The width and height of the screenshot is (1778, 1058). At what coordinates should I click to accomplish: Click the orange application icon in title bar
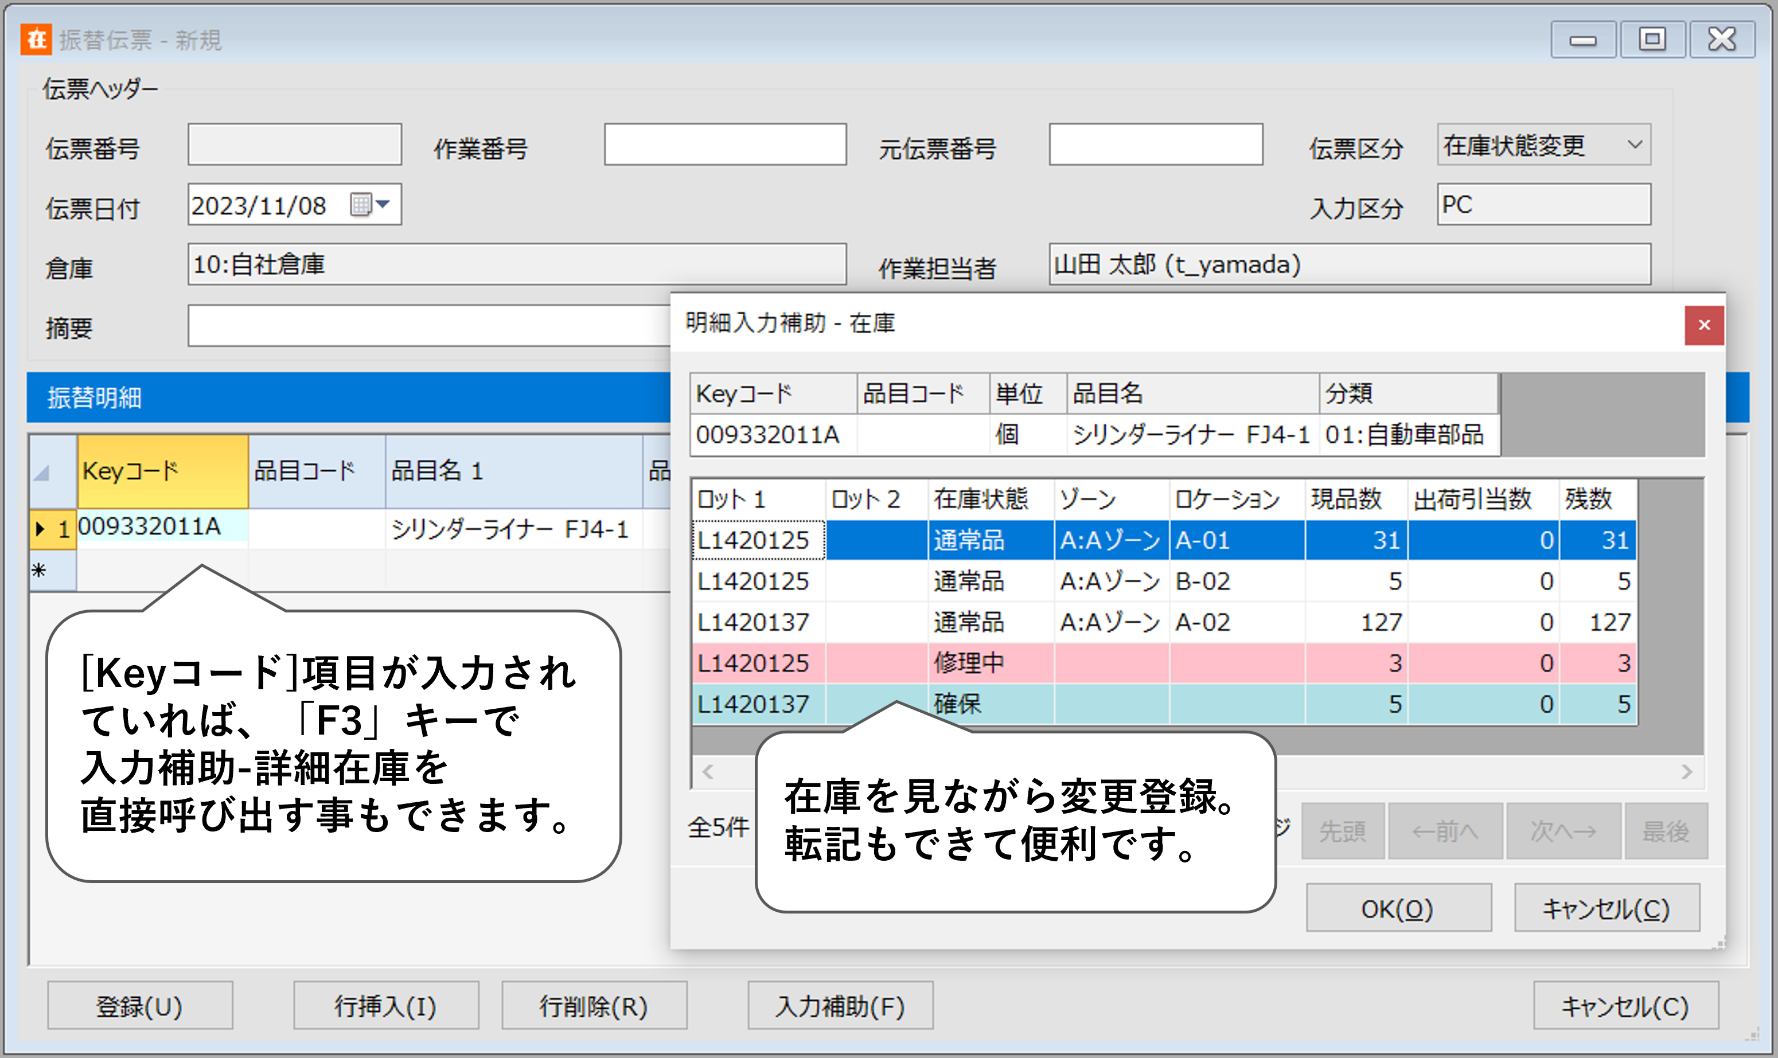(36, 38)
